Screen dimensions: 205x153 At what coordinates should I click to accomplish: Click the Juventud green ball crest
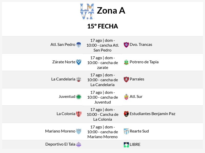(79, 97)
